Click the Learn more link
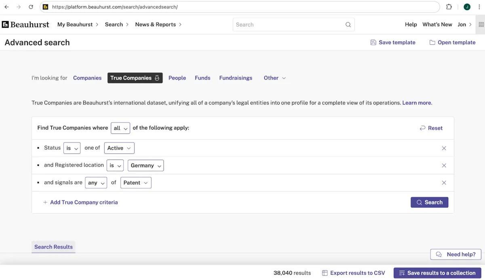 click(417, 103)
